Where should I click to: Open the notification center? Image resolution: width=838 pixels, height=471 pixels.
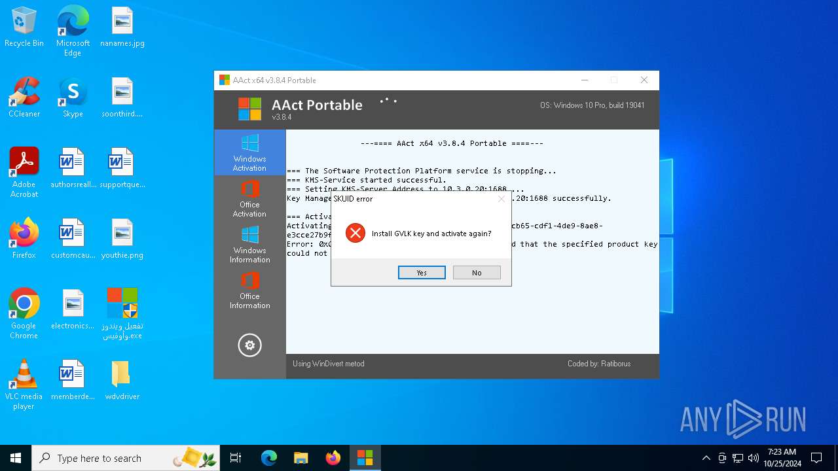click(x=816, y=458)
